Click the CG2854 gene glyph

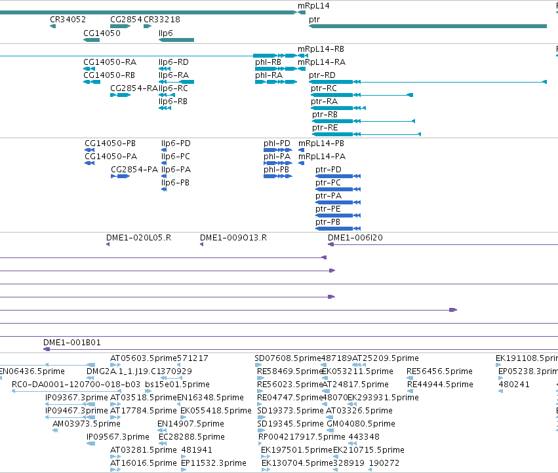coord(120,26)
